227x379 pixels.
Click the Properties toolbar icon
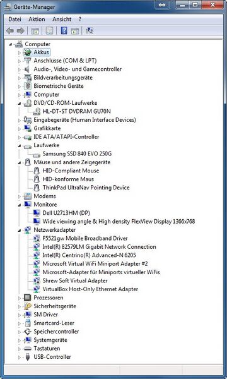pyautogui.click(x=49, y=31)
